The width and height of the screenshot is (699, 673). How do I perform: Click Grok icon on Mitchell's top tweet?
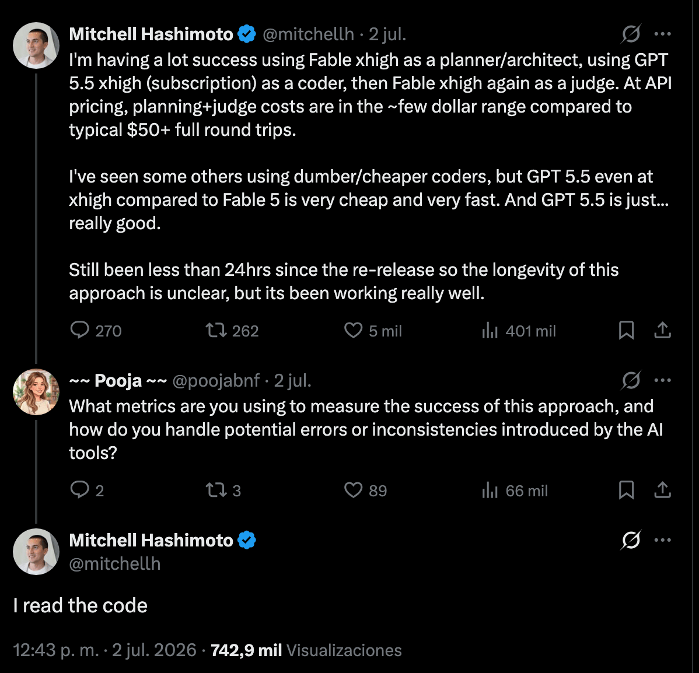[x=631, y=34]
